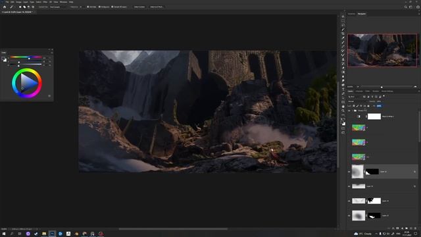
Task: Click the Navigator zoom slider handle
Action: pos(382,87)
